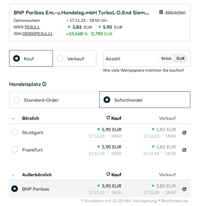Choose Standard-Order as trading type
This screenshot has width=198, height=206.
[17, 100]
